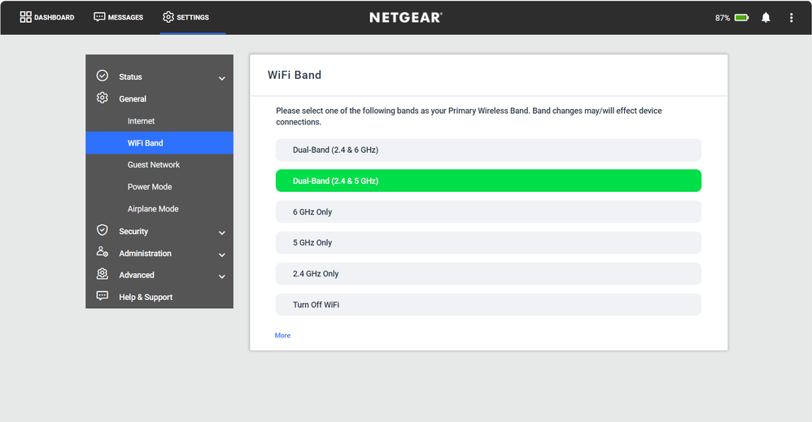Click the Administration user icon
The image size is (812, 422).
[x=103, y=251]
